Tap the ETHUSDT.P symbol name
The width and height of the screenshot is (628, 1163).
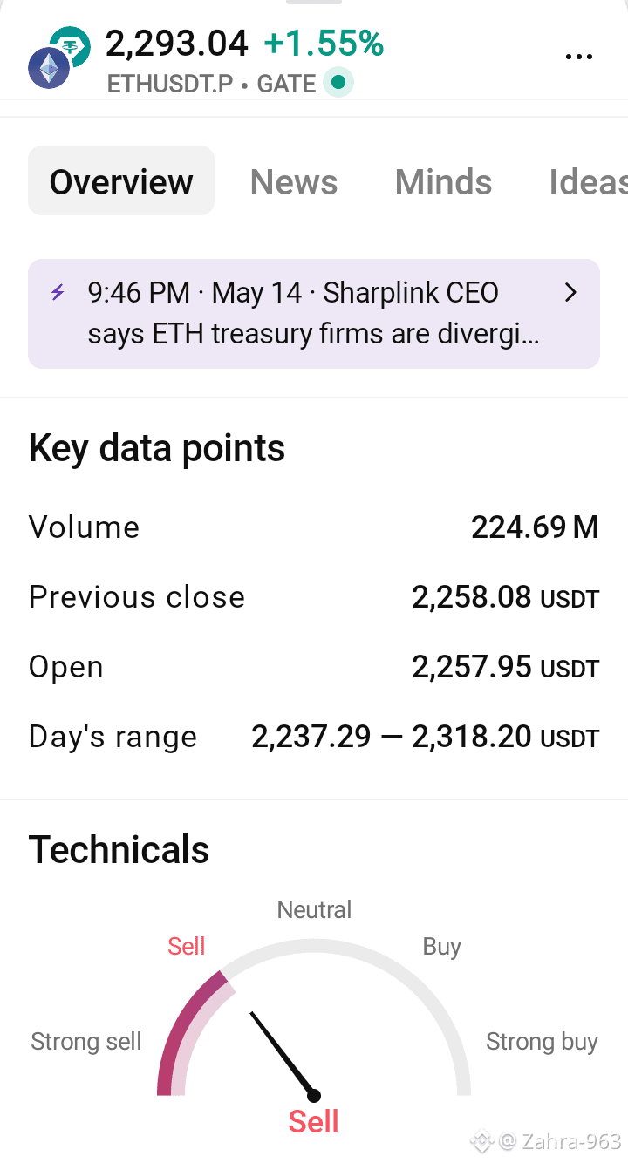pos(169,85)
